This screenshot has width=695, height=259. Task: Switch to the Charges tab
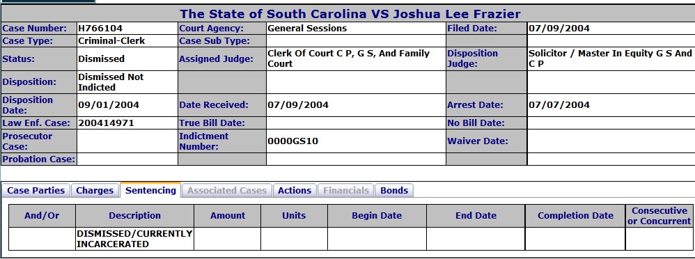(95, 190)
